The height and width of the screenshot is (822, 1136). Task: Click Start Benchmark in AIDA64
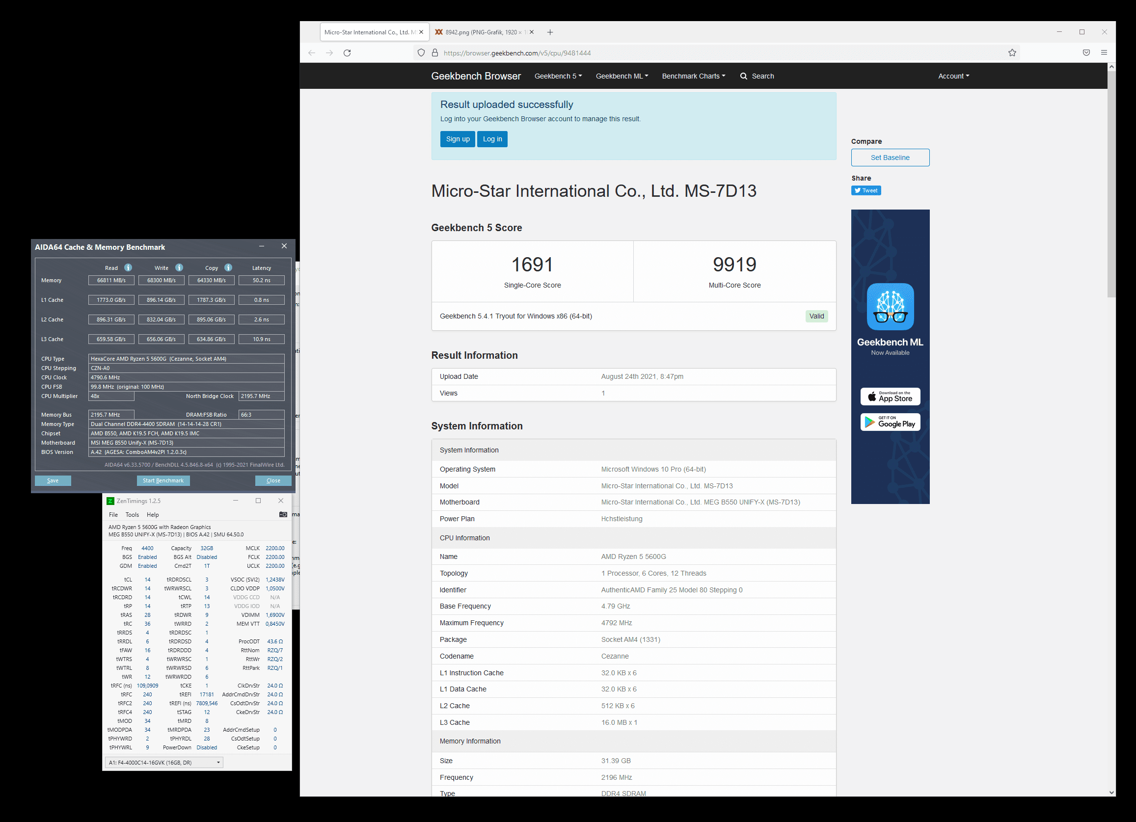[163, 480]
